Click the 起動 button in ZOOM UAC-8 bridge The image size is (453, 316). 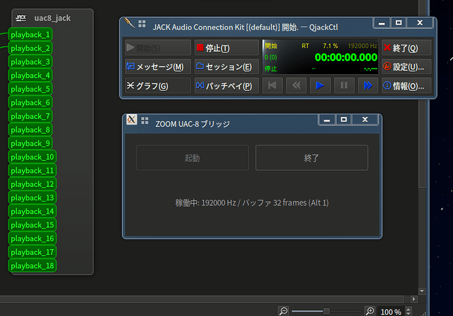pos(192,158)
